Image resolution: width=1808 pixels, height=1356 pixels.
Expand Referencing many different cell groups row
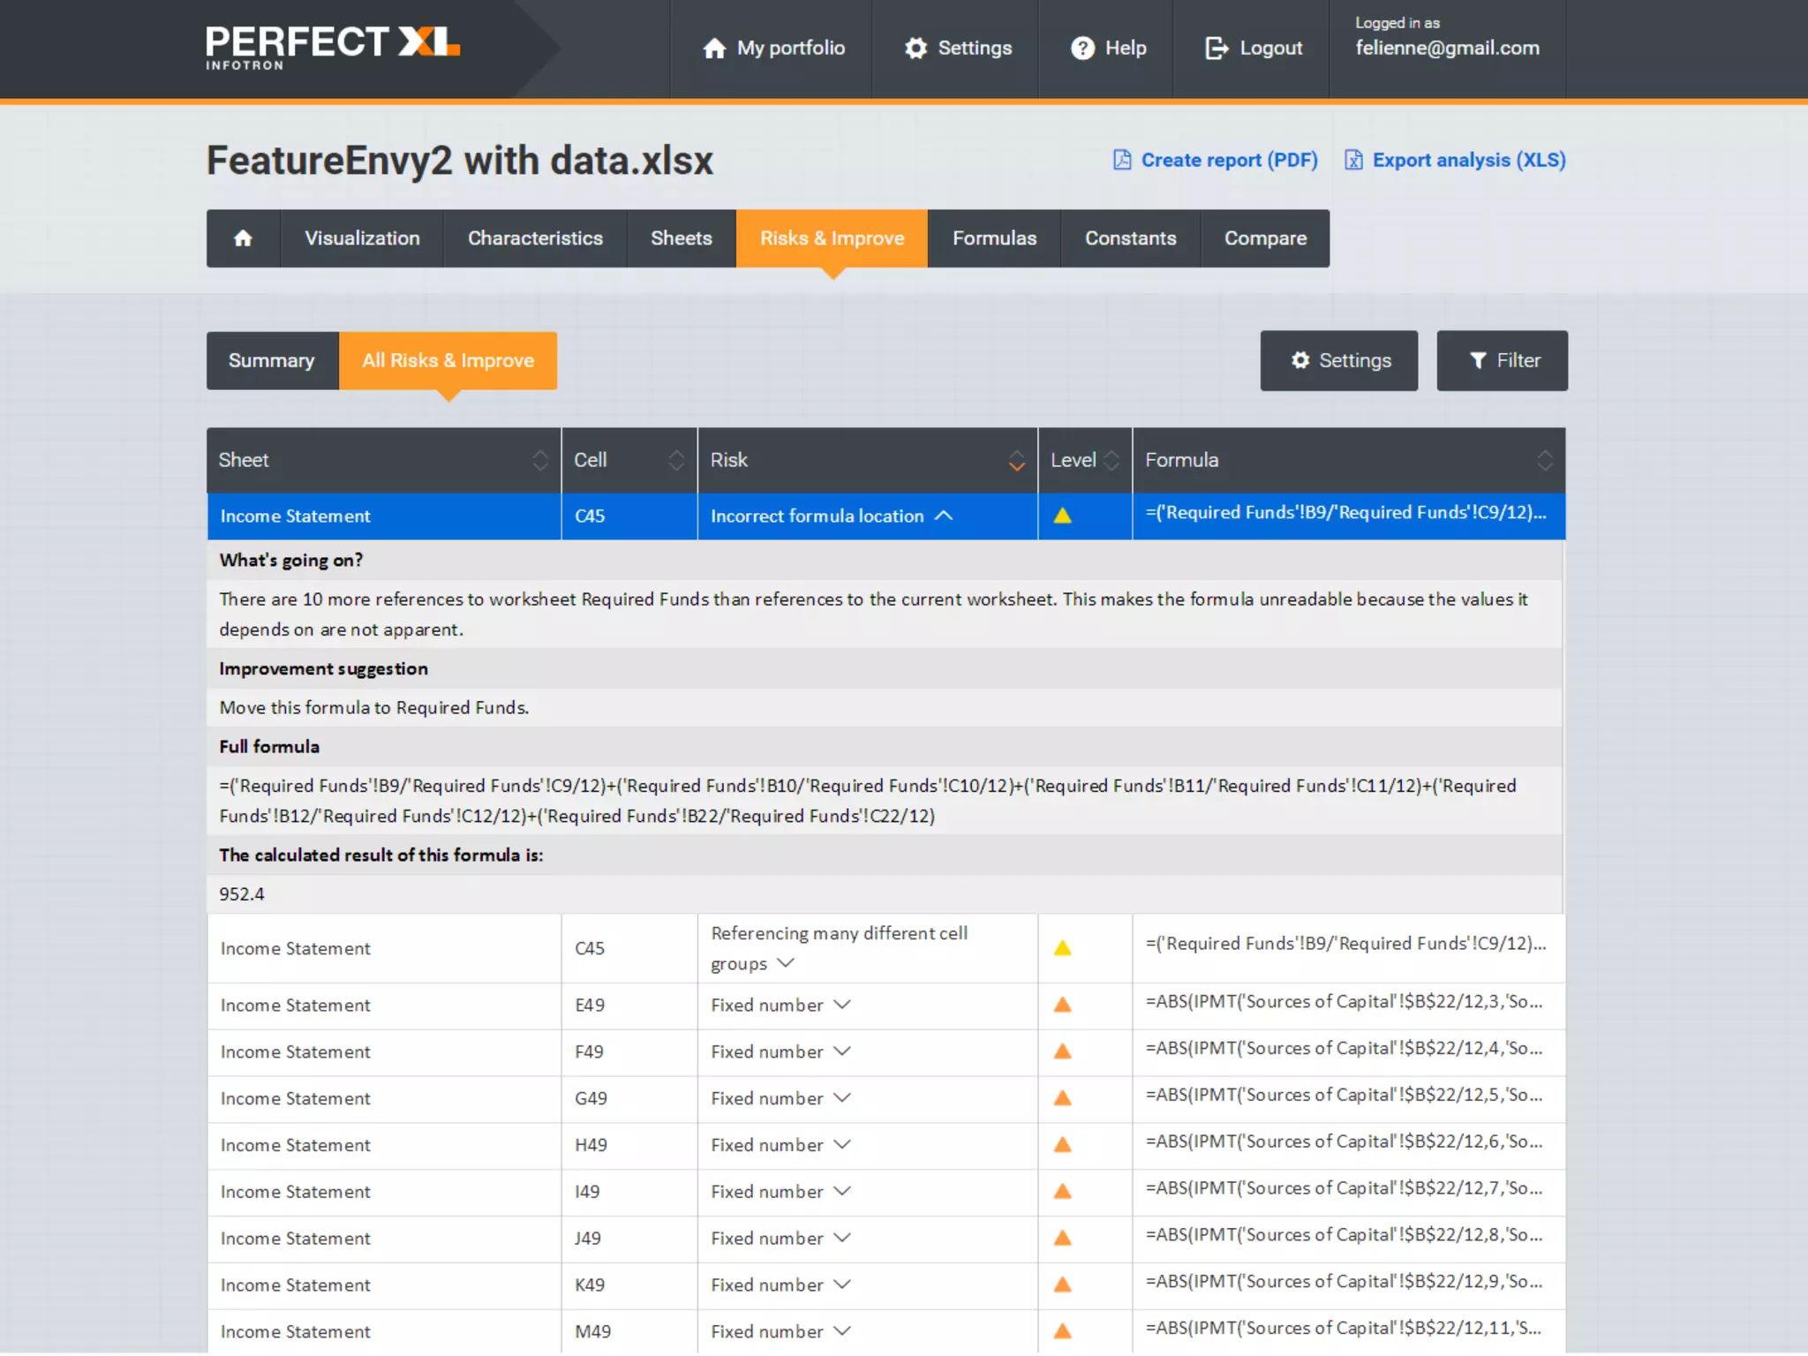786,963
